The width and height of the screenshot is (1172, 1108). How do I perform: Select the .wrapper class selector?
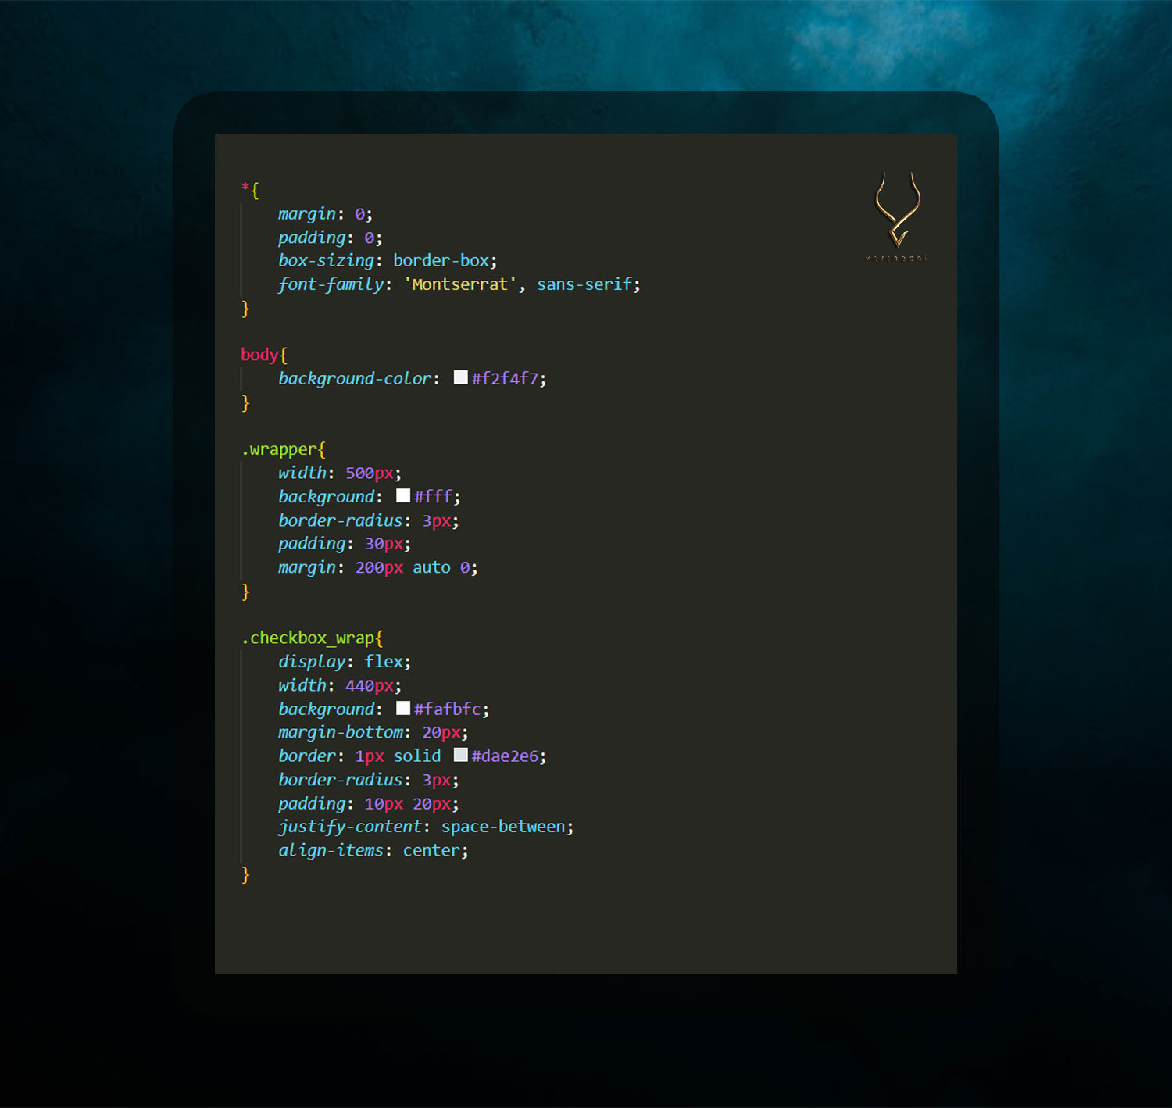point(277,449)
